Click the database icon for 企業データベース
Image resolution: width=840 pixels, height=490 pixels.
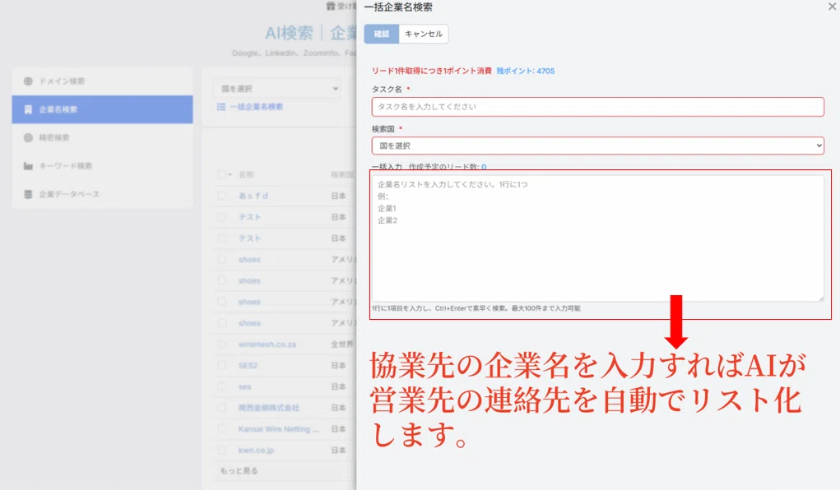pyautogui.click(x=29, y=194)
